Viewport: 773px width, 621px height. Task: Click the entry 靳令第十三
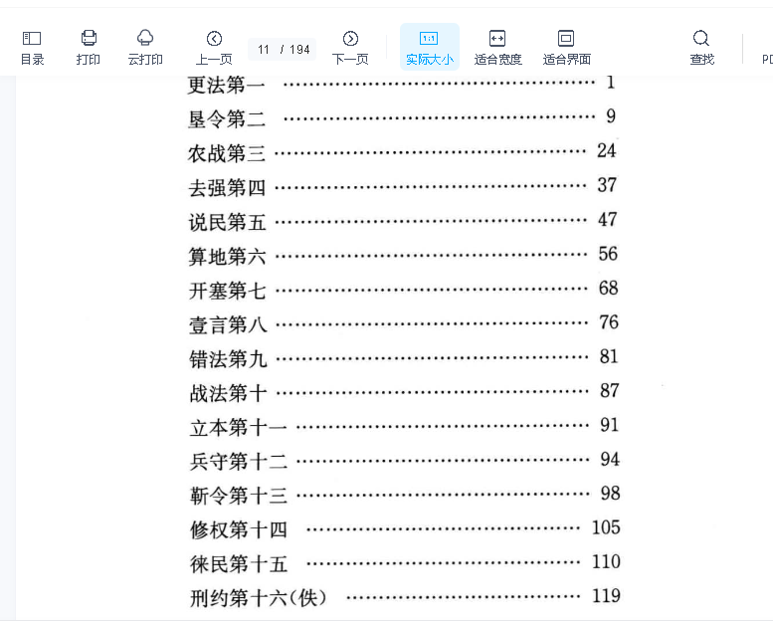coord(239,496)
